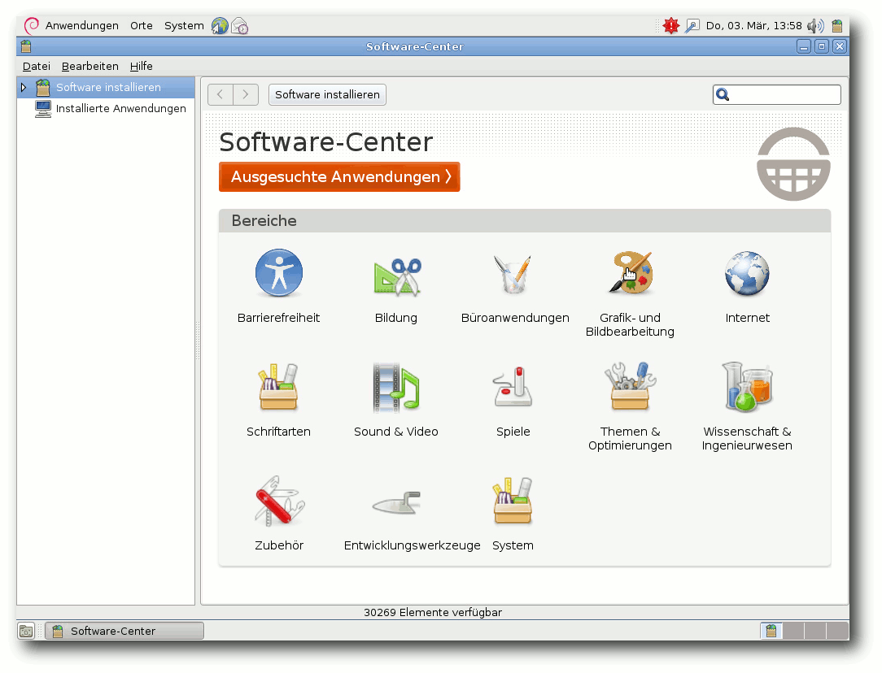
Task: Go back with the left arrow button
Action: tap(220, 95)
